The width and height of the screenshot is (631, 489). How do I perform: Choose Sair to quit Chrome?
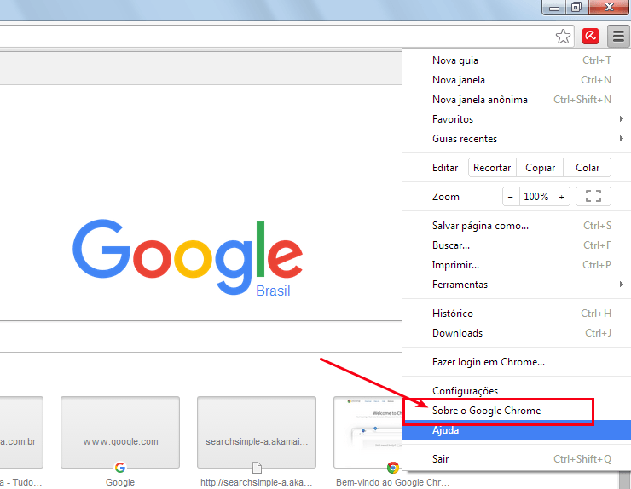(x=516, y=459)
